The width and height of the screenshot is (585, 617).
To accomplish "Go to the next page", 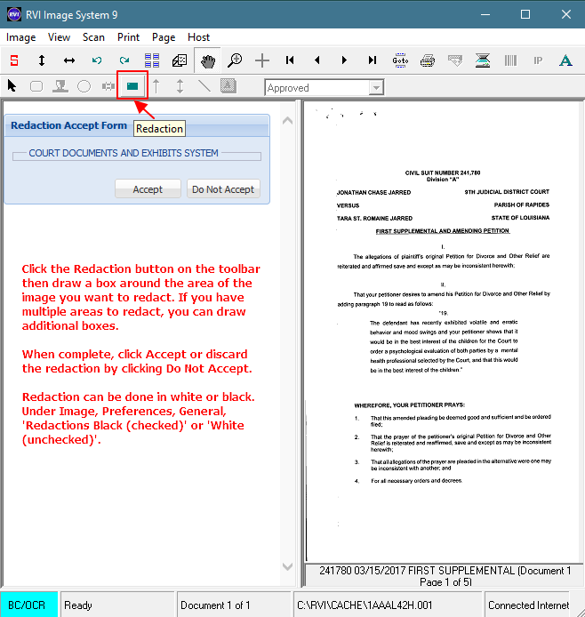I will click(x=345, y=60).
